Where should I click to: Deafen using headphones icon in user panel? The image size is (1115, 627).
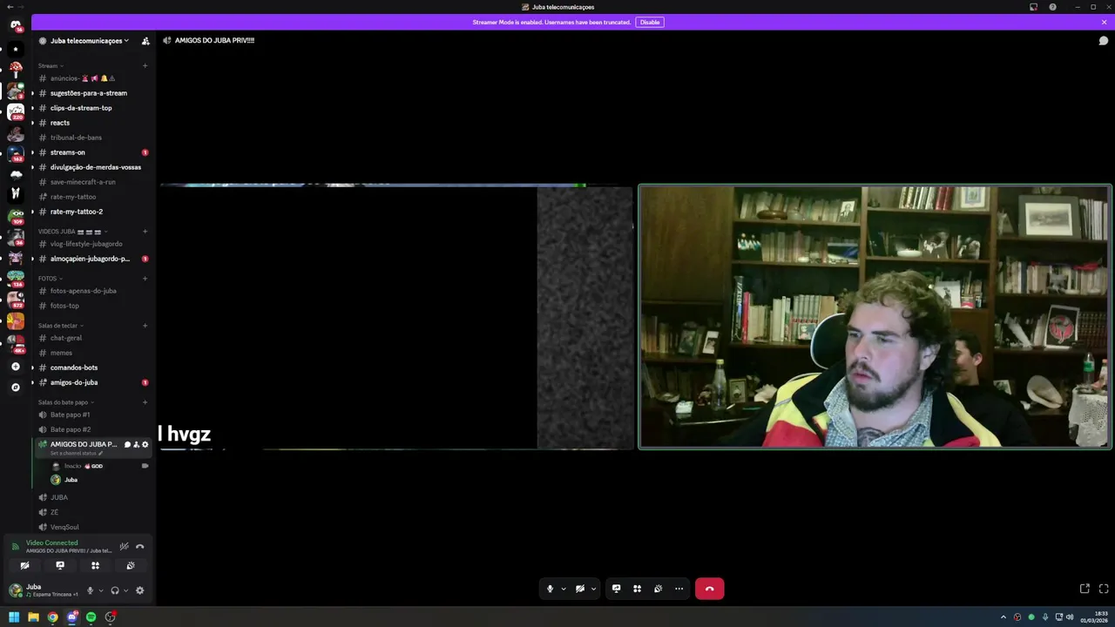point(114,590)
